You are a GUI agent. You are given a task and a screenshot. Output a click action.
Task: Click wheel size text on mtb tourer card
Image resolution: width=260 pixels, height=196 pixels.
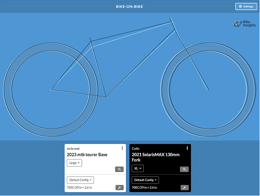point(79,187)
